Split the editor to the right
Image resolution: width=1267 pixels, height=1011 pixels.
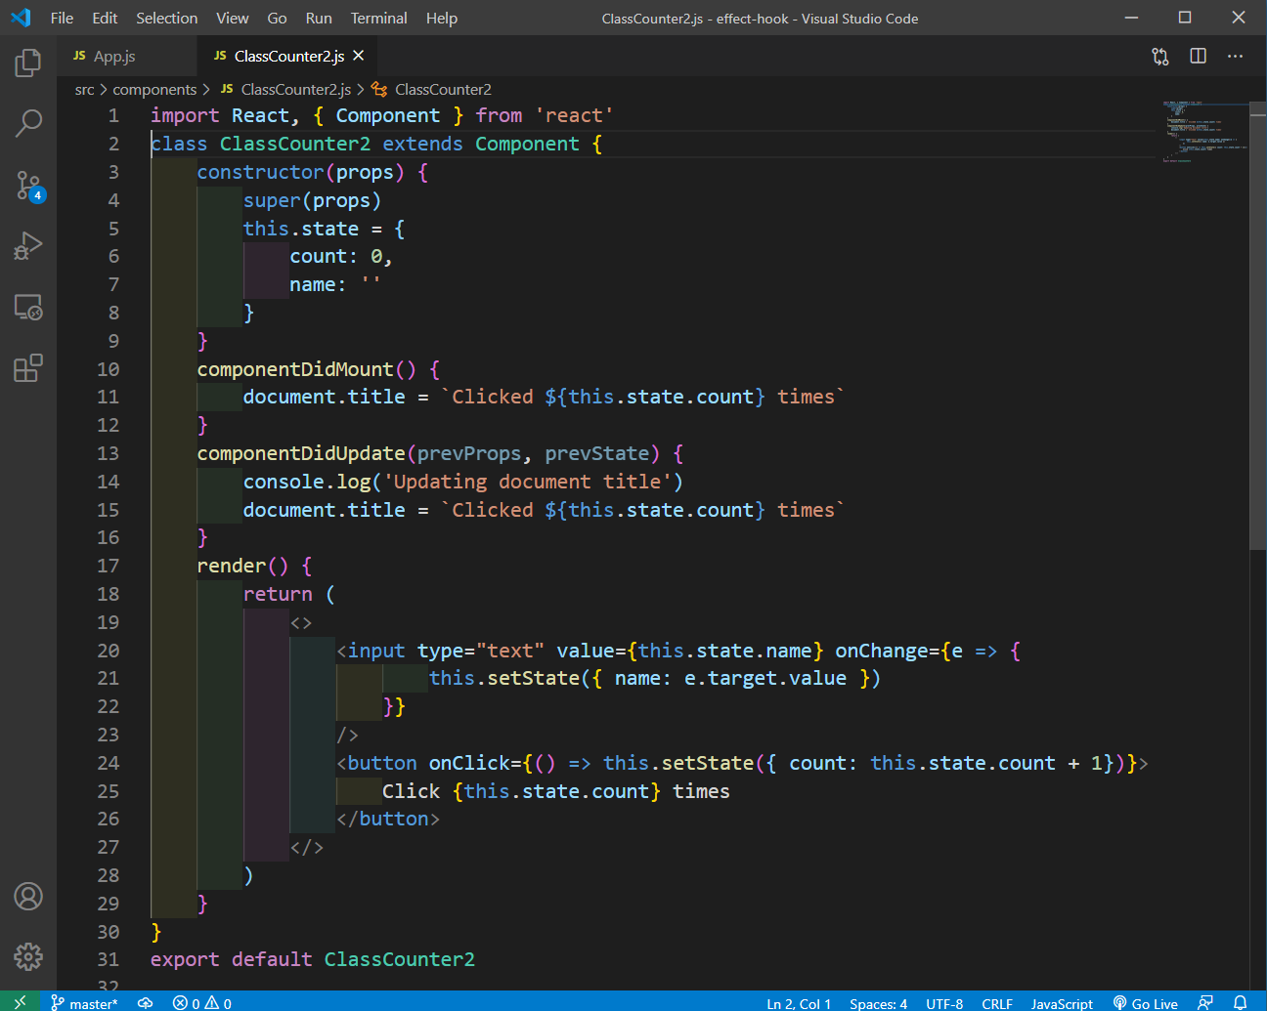point(1198,56)
